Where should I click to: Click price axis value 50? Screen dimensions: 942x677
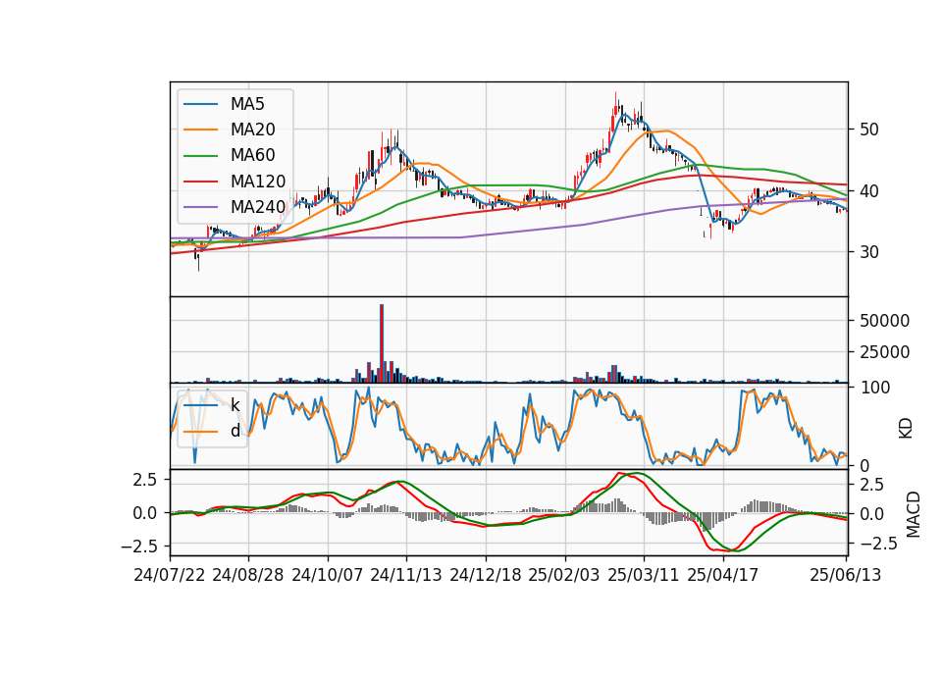(868, 130)
